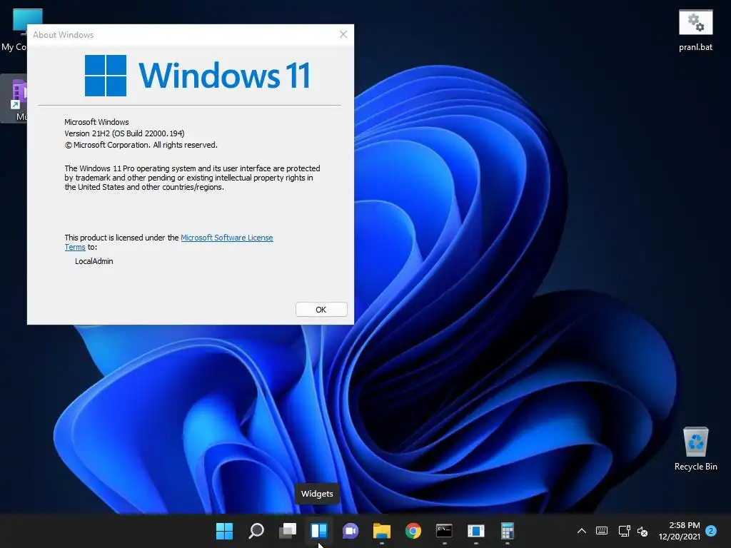This screenshot has height=548, width=731.
Task: Launch Microsoft Teams Chat from taskbar
Action: pyautogui.click(x=351, y=531)
